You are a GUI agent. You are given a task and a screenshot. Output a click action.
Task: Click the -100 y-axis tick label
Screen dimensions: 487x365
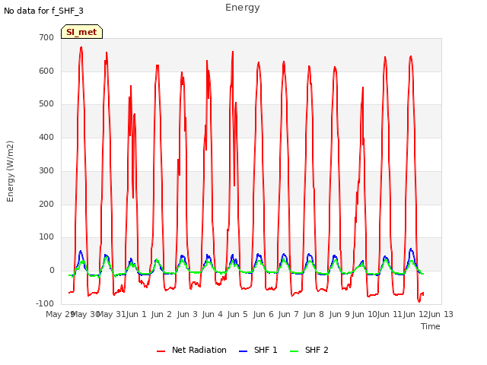(x=45, y=303)
